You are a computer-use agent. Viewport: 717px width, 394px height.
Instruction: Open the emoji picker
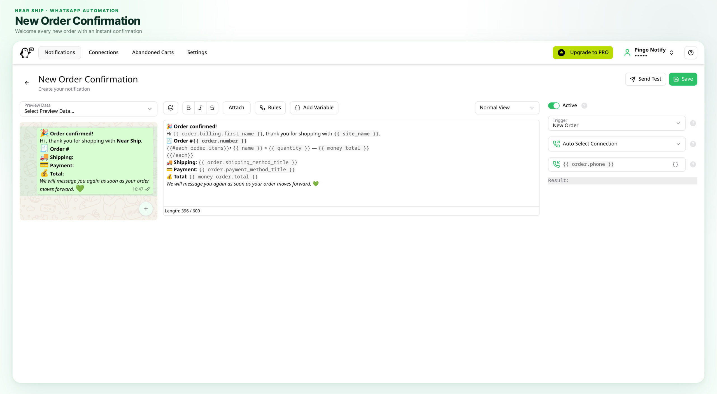[x=171, y=108]
